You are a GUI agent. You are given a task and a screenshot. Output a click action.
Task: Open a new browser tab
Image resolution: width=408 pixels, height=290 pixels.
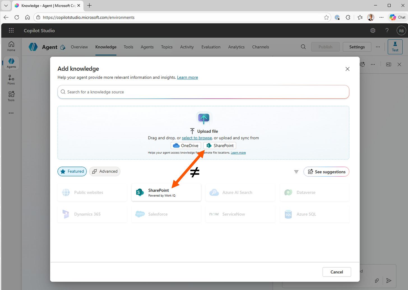(x=89, y=6)
